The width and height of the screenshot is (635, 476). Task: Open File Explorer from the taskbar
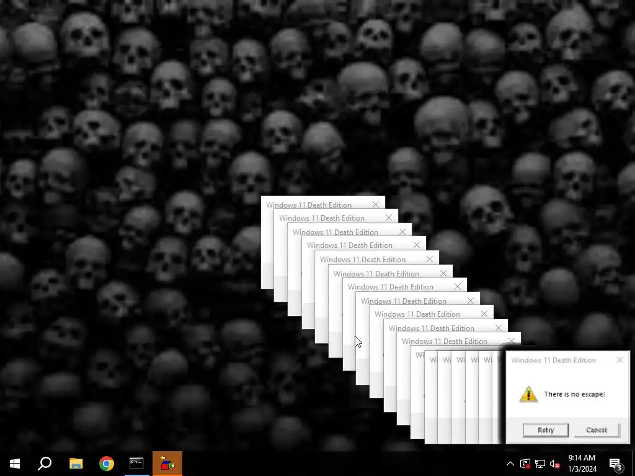click(76, 464)
